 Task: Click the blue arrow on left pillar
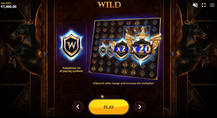(x=44, y=54)
